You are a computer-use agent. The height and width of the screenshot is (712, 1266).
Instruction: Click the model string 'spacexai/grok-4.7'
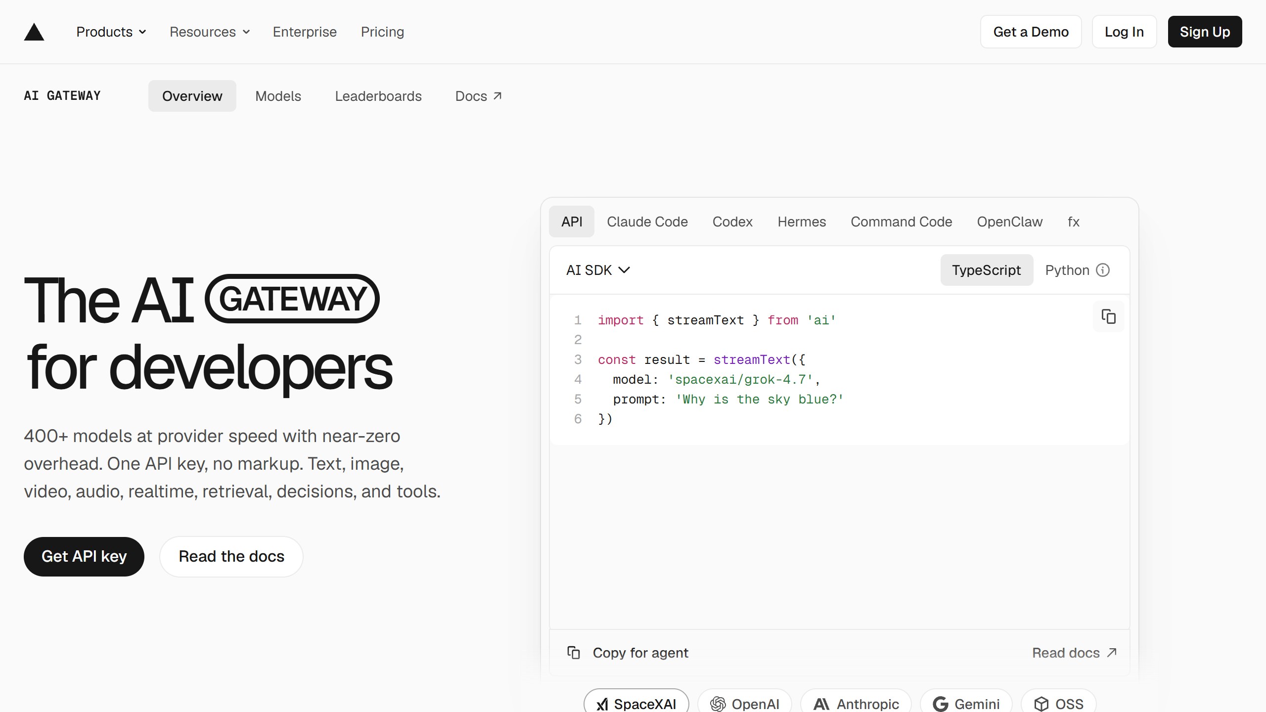click(x=740, y=380)
